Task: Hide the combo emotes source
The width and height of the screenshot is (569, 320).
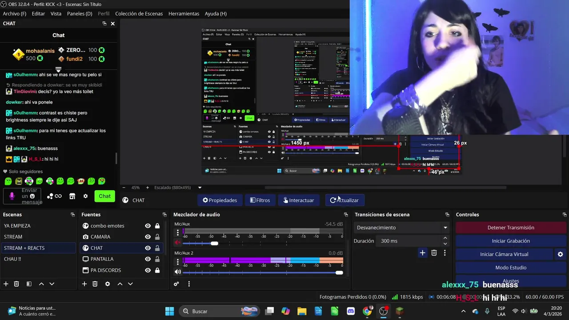Action: [x=148, y=226]
